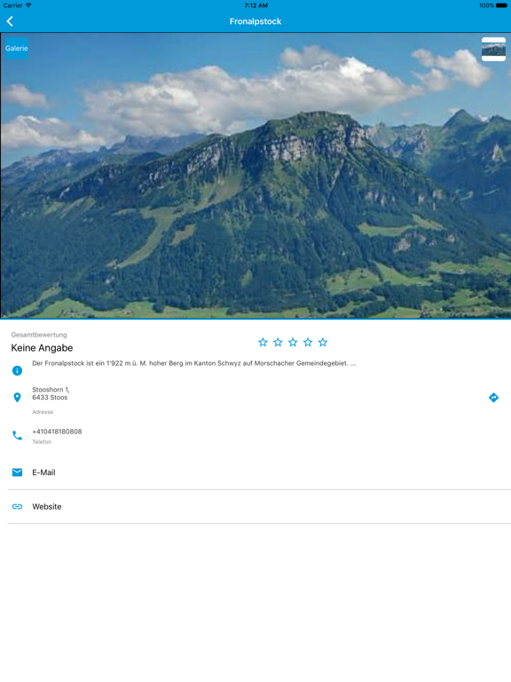Viewport: 511px width, 682px height.
Task: Rate with the second star
Action: [278, 342]
